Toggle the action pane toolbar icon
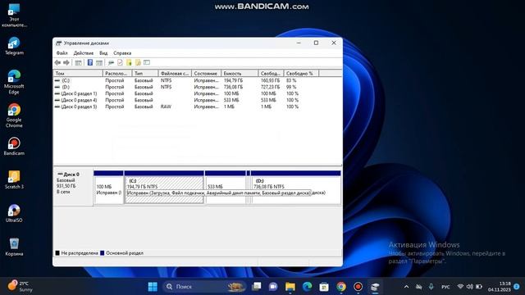Viewport: 525px width, 295px height. click(99, 62)
